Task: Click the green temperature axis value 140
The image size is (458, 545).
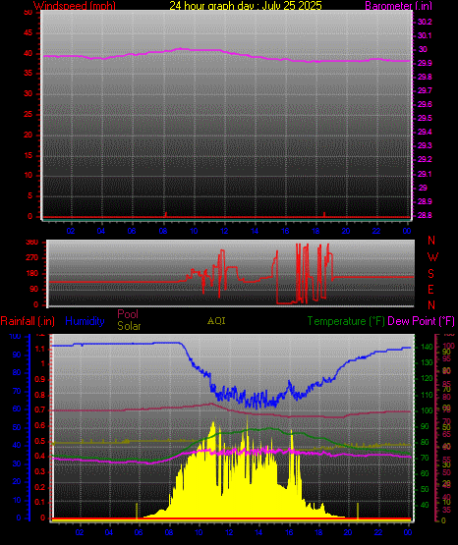Action: point(428,347)
